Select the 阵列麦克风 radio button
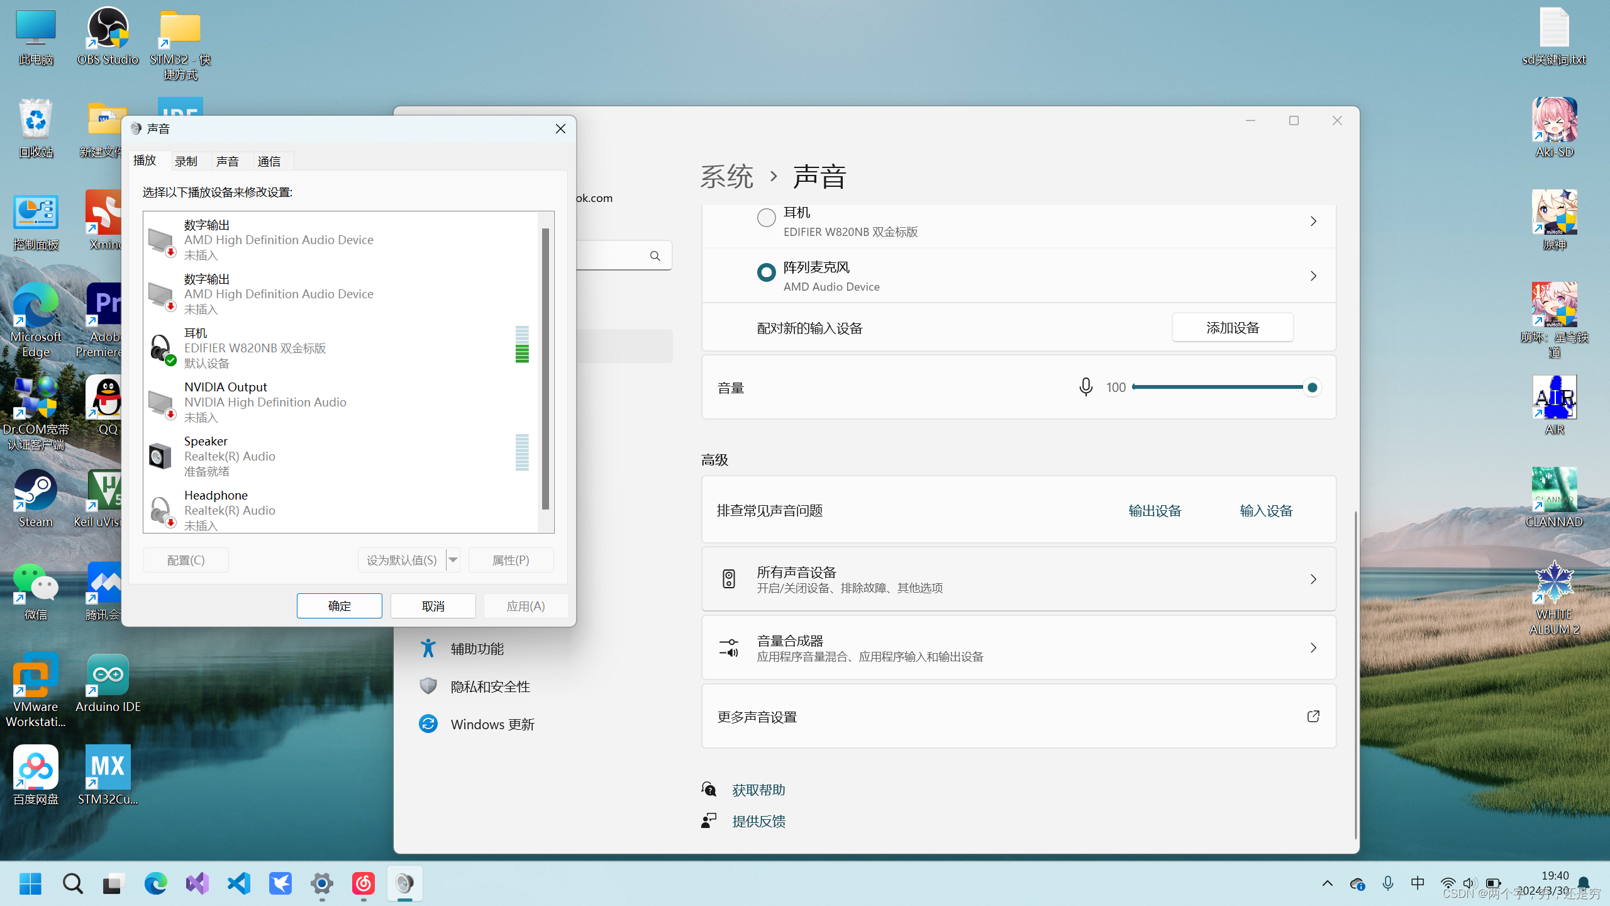The image size is (1610, 906). pyautogui.click(x=766, y=272)
